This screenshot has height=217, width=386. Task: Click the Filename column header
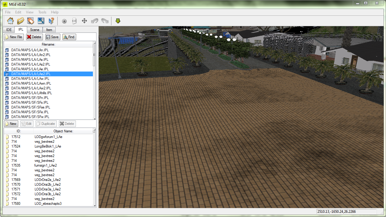tap(48, 44)
